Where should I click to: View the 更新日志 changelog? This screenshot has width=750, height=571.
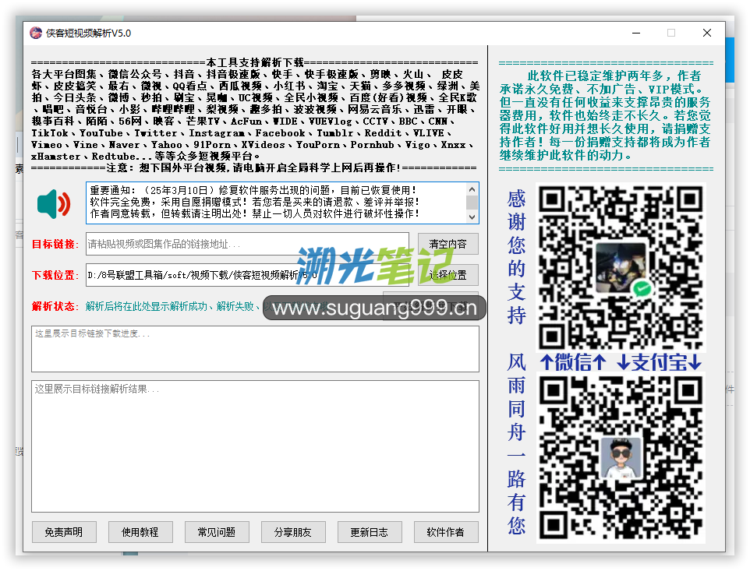pos(370,532)
